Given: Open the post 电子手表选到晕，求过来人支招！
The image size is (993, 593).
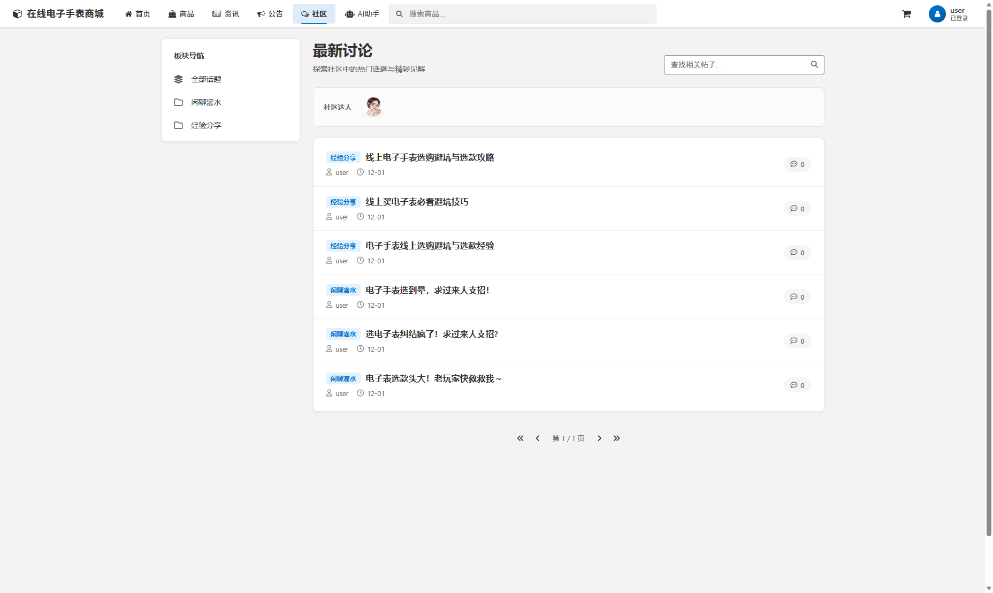Looking at the screenshot, I should click(x=427, y=290).
